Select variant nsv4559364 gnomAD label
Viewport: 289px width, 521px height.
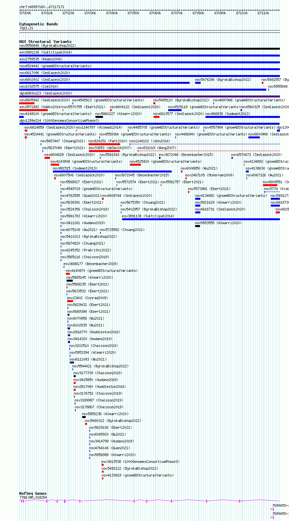pyautogui.click(x=135, y=134)
